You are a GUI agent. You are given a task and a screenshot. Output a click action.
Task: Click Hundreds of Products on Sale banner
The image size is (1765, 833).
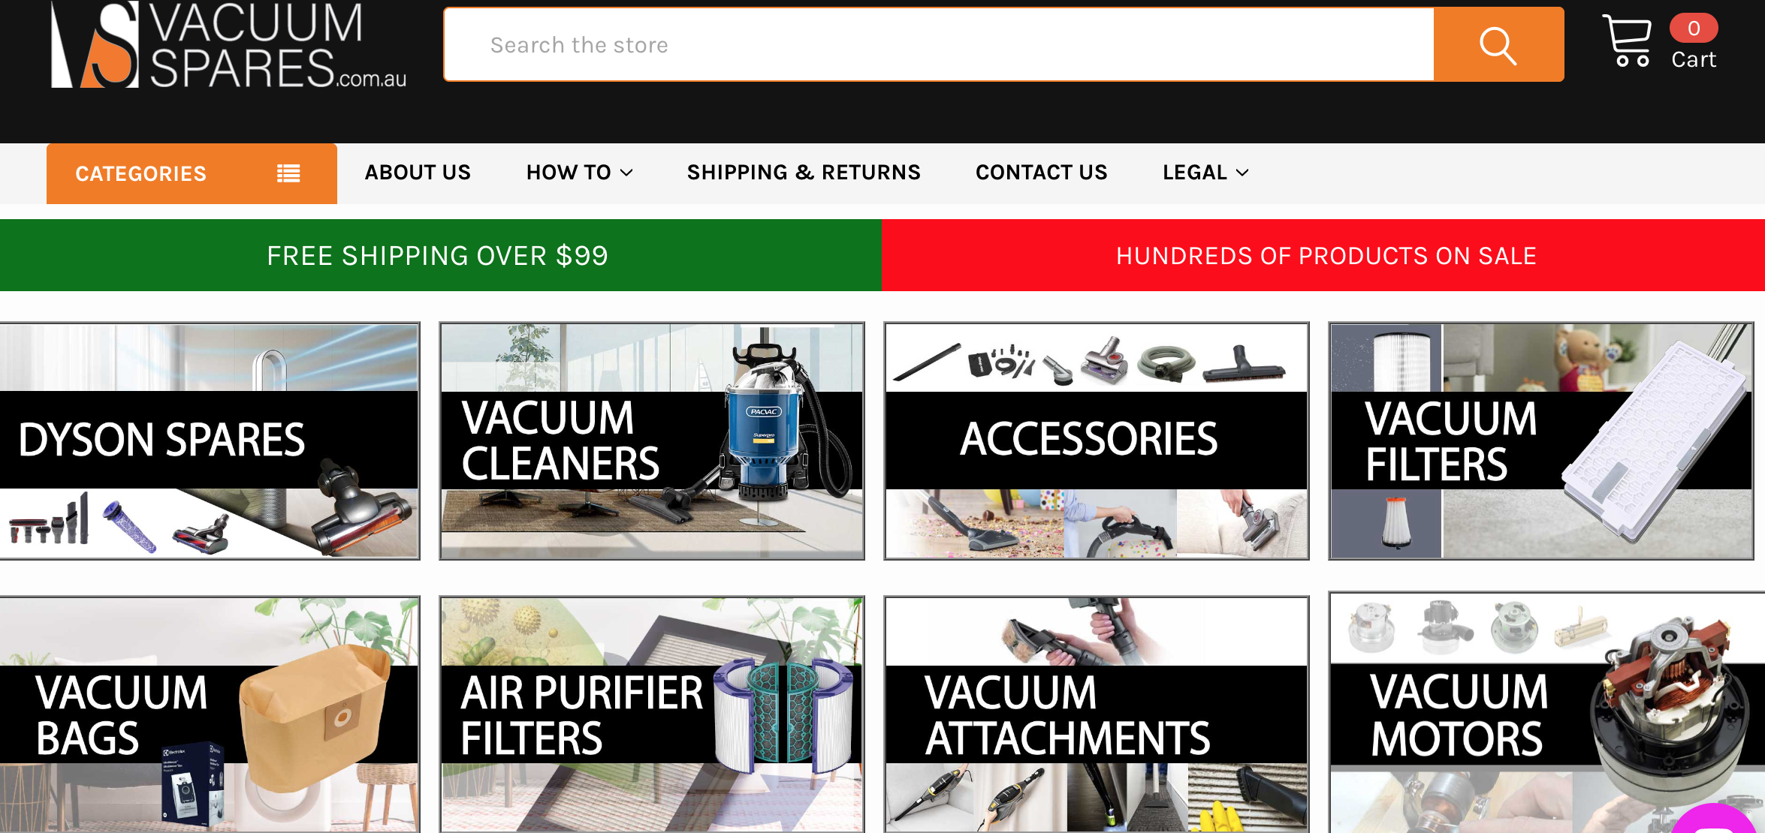coord(1323,255)
